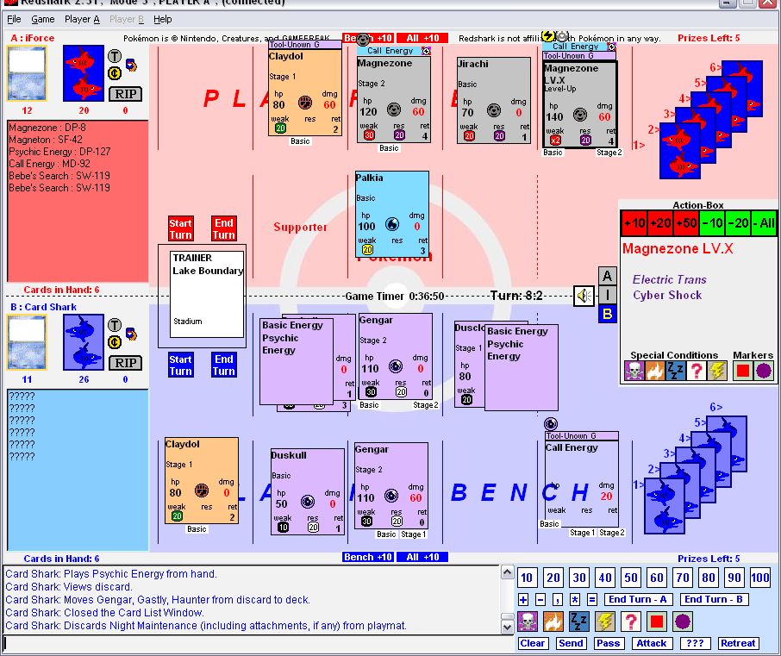Image resolution: width=781 pixels, height=656 pixels.
Task: Click the bottom toolbar sleep Zz icon
Action: point(578,622)
